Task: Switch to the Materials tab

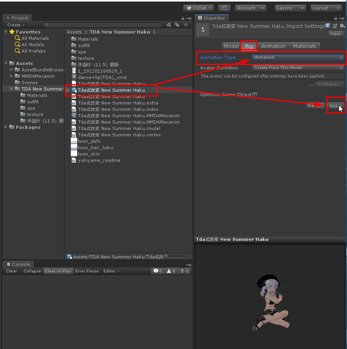Action: [304, 46]
